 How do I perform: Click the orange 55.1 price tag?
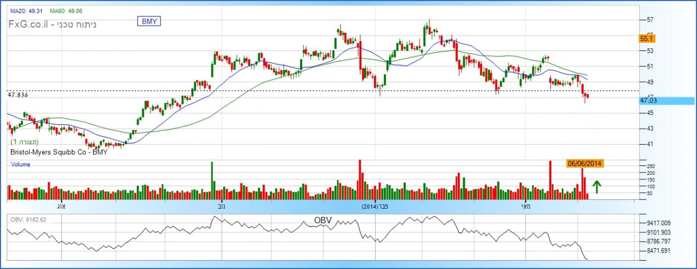647,39
